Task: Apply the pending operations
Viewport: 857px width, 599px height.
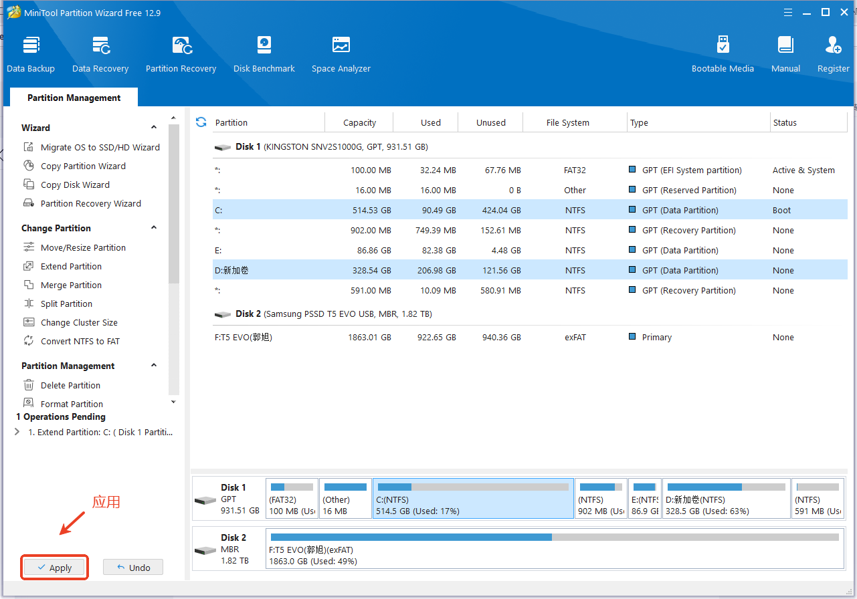Action: 55,568
